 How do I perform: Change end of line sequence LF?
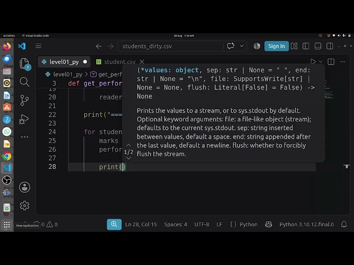(219, 225)
